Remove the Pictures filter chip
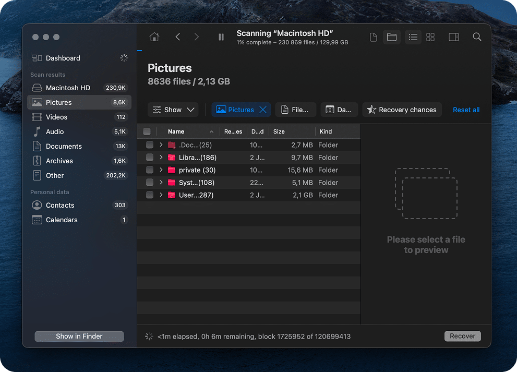517x372 pixels. click(x=263, y=110)
